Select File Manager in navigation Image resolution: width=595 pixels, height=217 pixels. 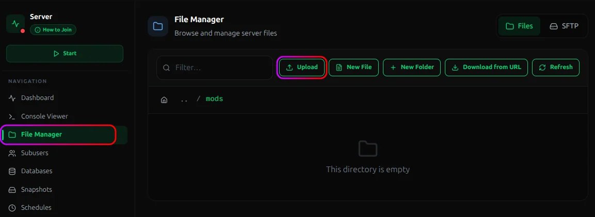point(65,135)
